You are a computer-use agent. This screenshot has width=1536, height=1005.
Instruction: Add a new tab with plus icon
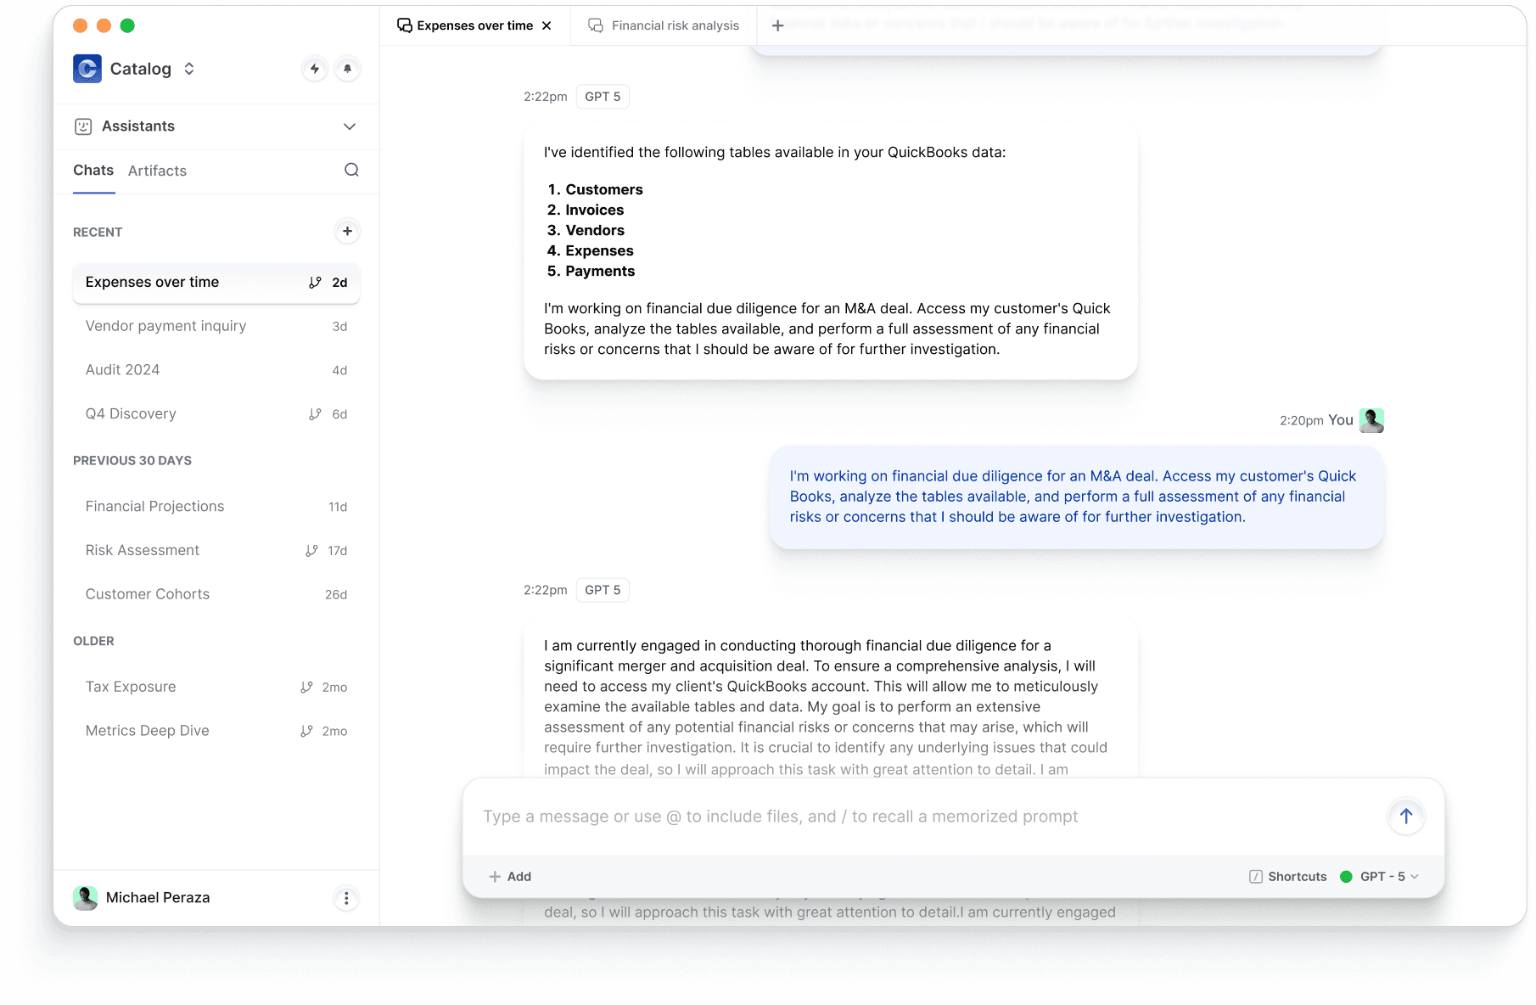[777, 25]
